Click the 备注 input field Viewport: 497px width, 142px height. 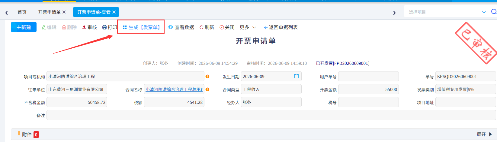tap(271, 115)
